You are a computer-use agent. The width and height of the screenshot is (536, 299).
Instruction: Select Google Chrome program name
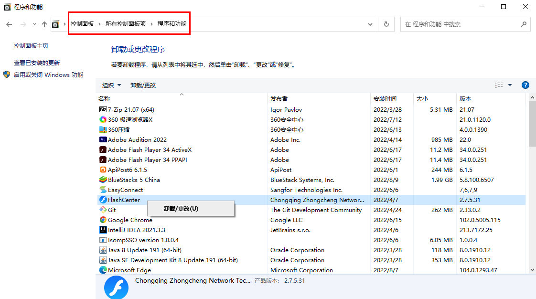point(130,220)
